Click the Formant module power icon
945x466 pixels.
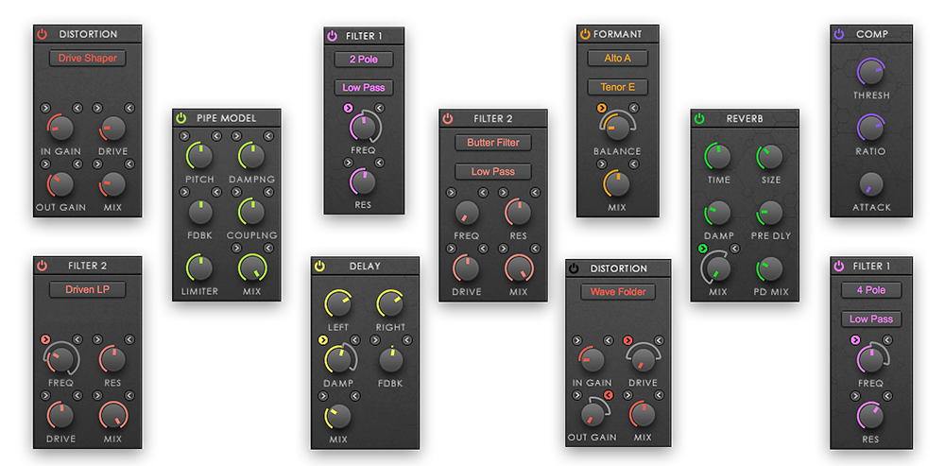[585, 34]
